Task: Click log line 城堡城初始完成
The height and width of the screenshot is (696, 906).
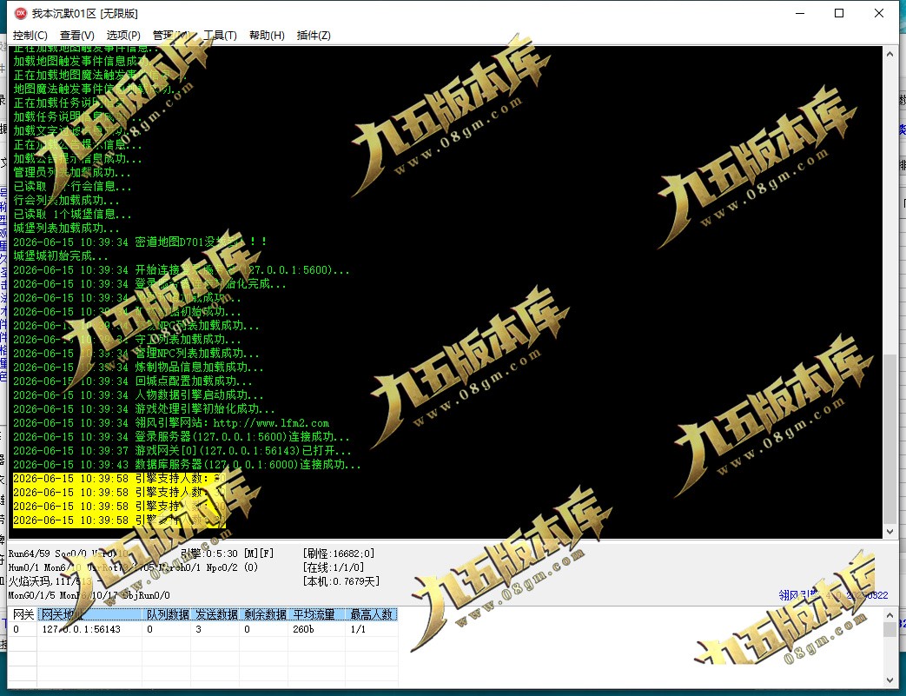Action: pos(61,256)
